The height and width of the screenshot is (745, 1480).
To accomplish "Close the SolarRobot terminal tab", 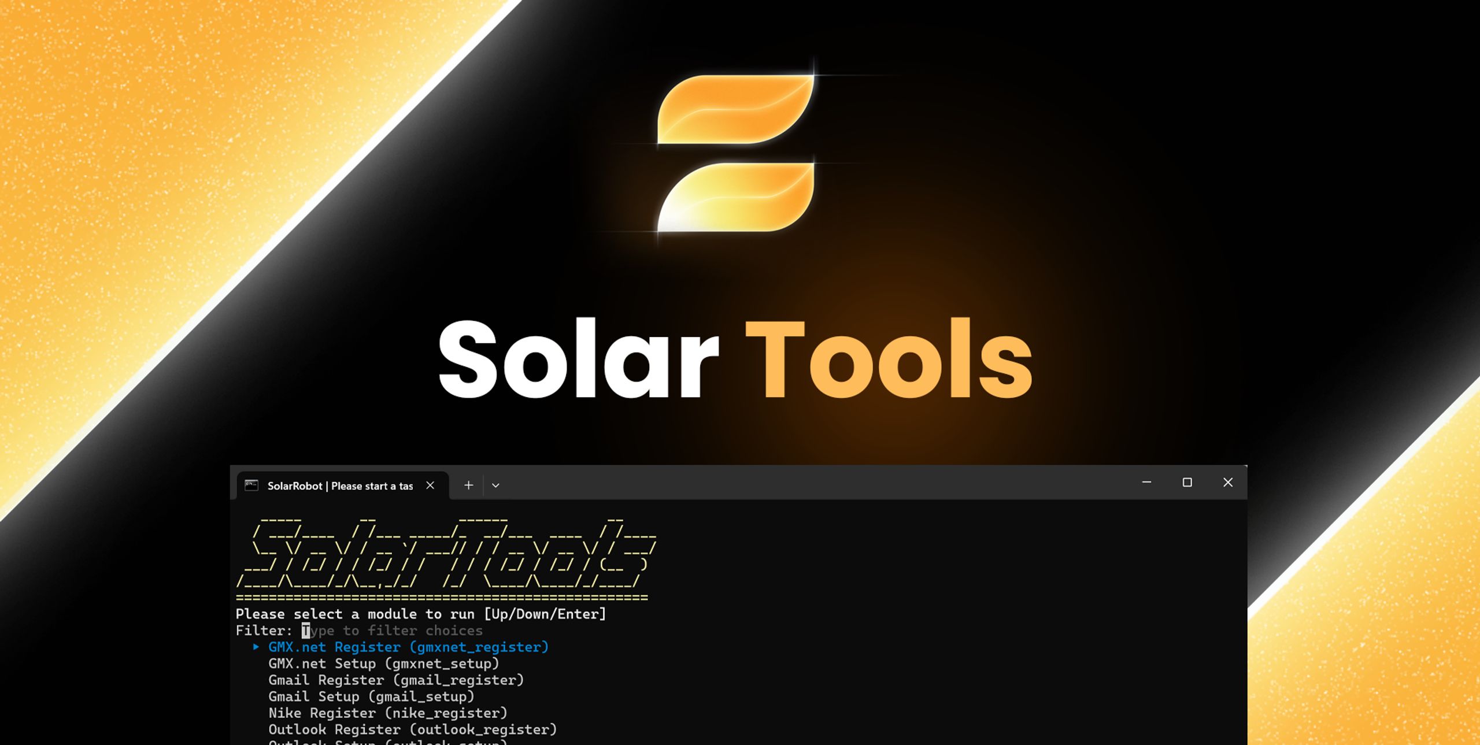I will tap(430, 485).
